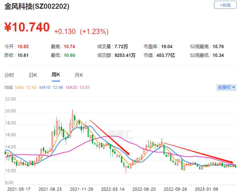Click the 2022-06-20 date axis label
The image size is (245, 193).
[144, 189]
